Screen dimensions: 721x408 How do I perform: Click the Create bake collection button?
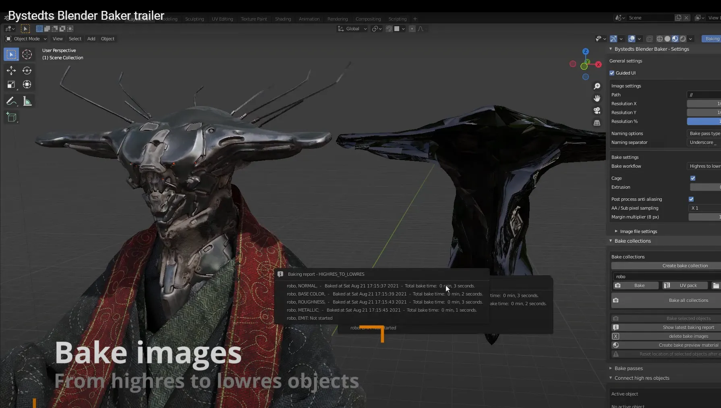pyautogui.click(x=685, y=266)
